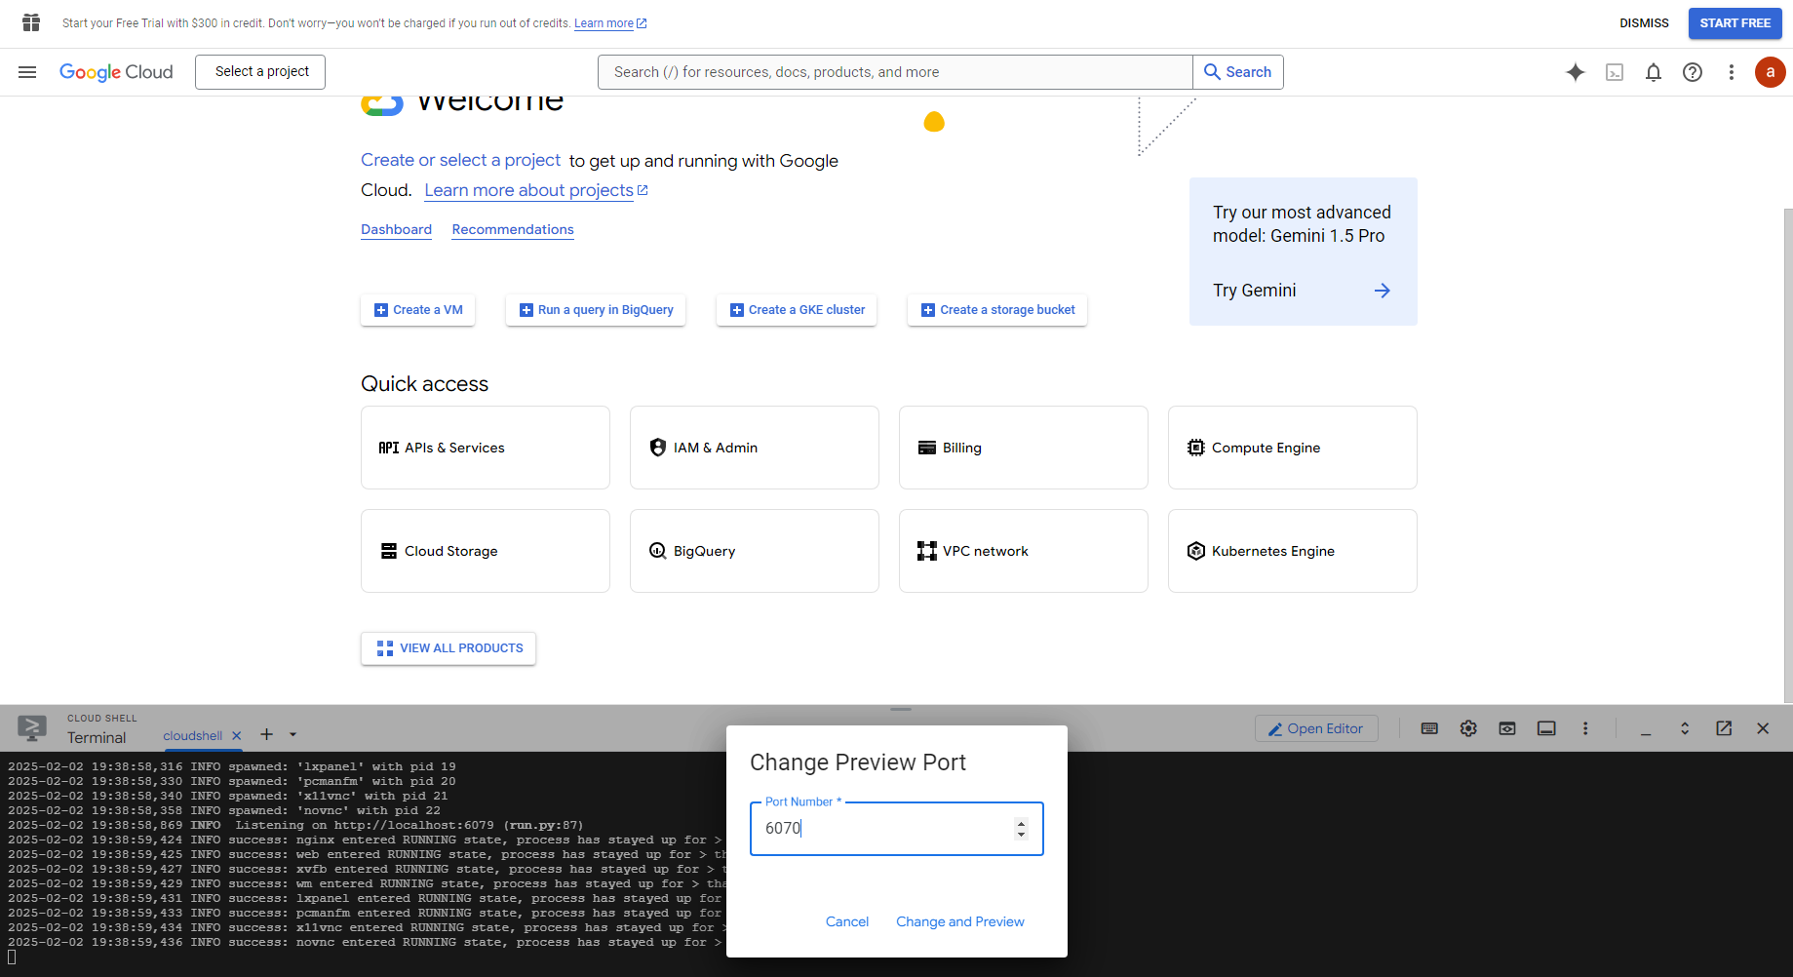Open Billing quick access card
Image resolution: width=1793 pixels, height=977 pixels.
1024,448
